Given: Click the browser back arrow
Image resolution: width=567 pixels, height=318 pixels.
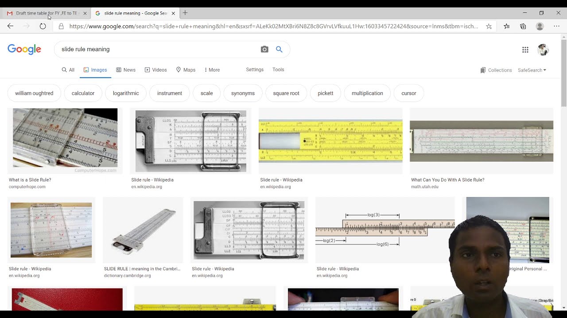Looking at the screenshot, I should pos(11,26).
